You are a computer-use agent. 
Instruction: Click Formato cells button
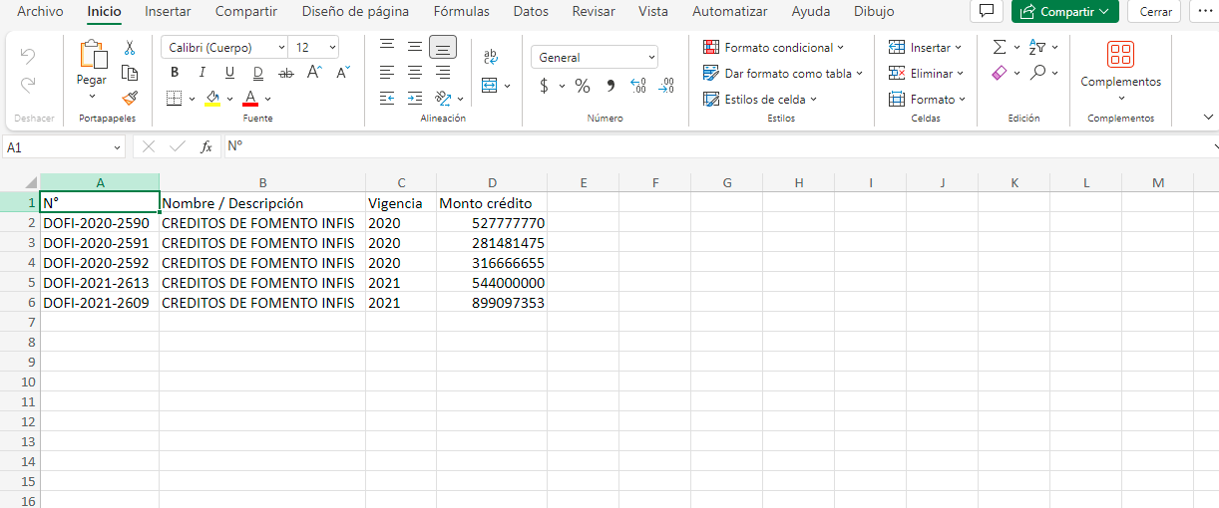pyautogui.click(x=927, y=99)
